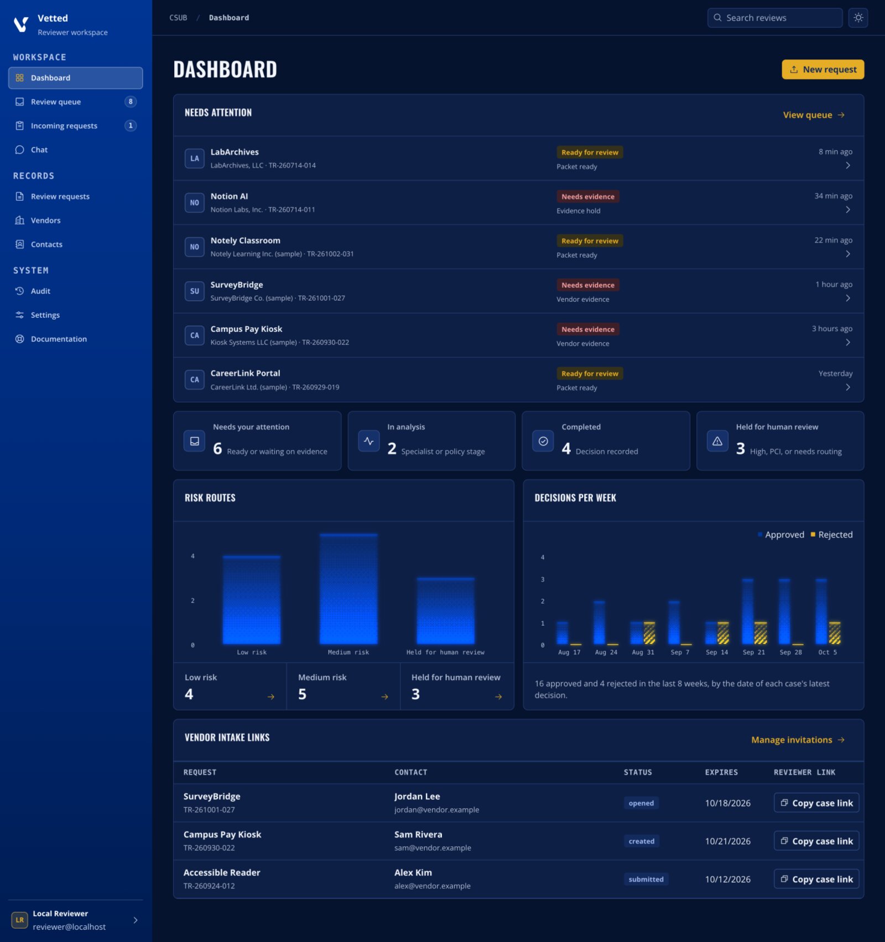This screenshot has height=942, width=885.
Task: Expand the Notion AI row chevron
Action: 848,210
